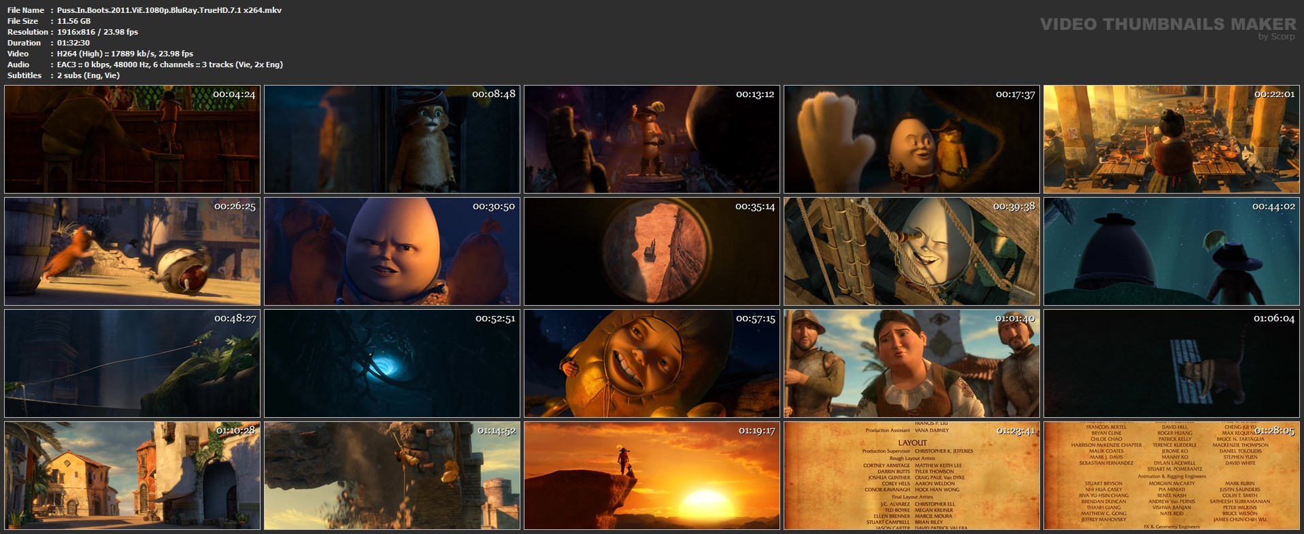This screenshot has width=1304, height=534.
Task: Select the thumbnail at 00:04:24
Action: click(x=132, y=139)
